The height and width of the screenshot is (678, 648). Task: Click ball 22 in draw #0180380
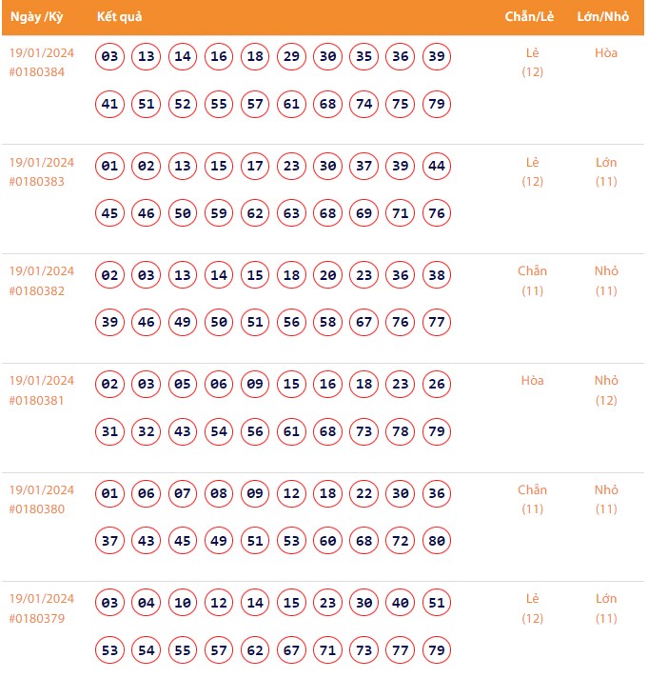point(364,494)
